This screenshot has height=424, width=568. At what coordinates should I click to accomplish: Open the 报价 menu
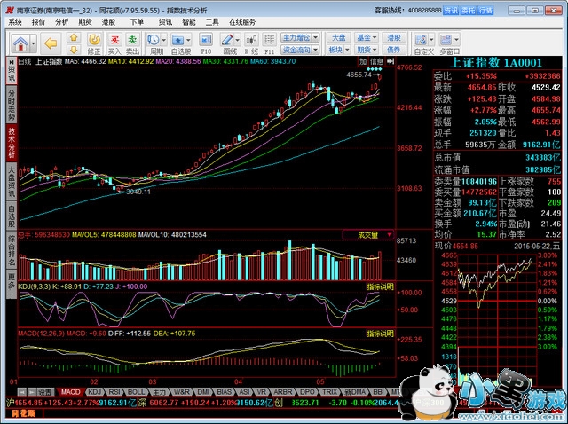[38, 22]
